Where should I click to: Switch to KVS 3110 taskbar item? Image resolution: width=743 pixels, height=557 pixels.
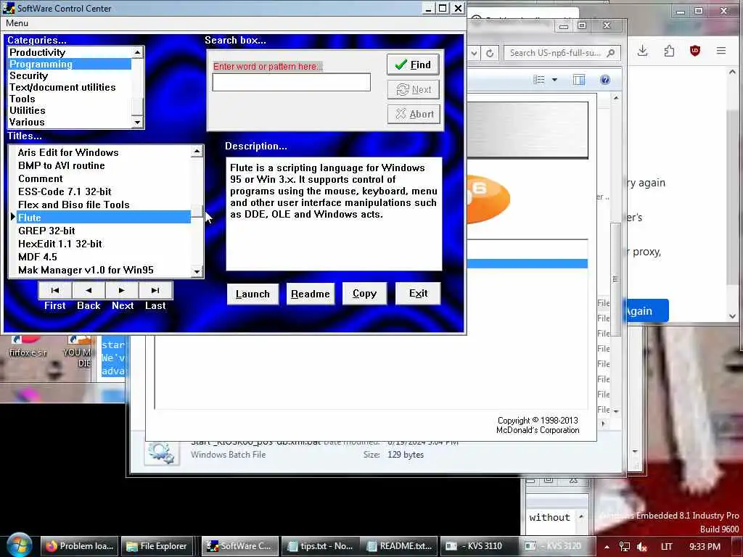pyautogui.click(x=477, y=546)
